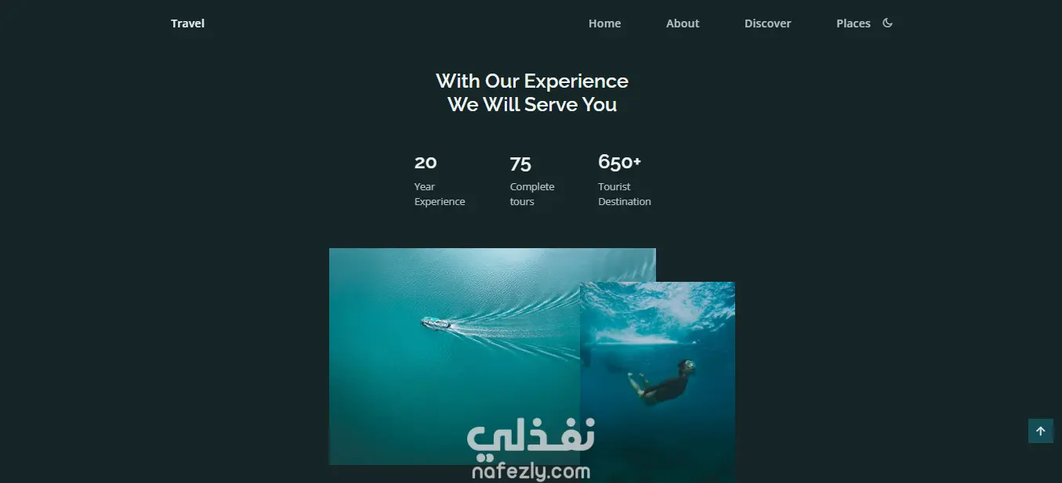Select the Complete tours label
Image resolution: width=1062 pixels, height=483 pixels.
[x=532, y=194]
